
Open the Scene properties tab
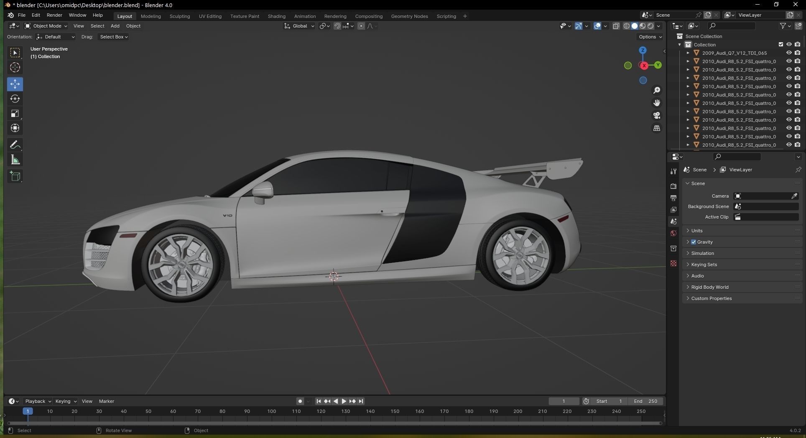[673, 222]
